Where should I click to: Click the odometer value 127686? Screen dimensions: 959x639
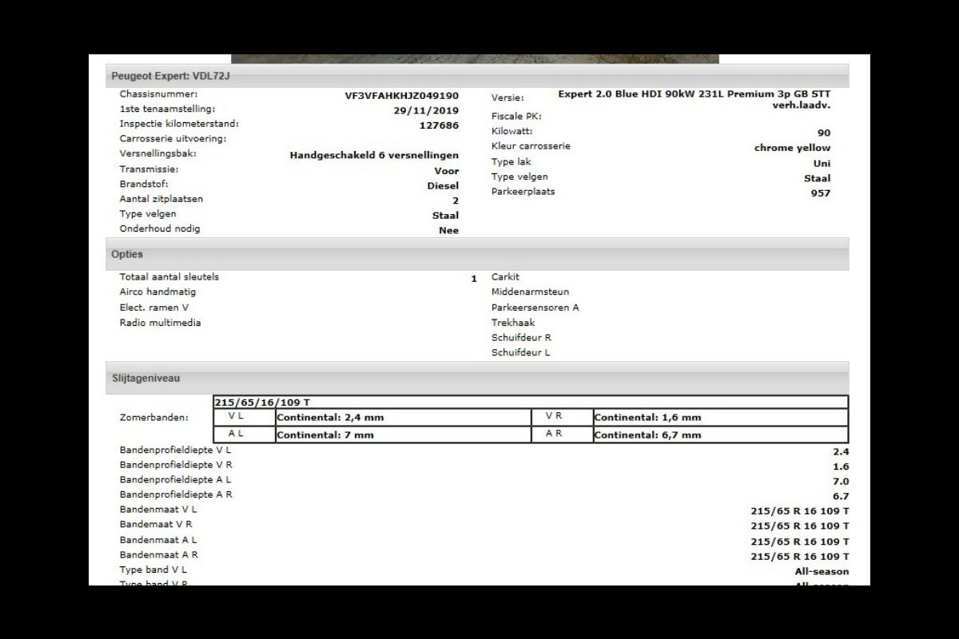(x=439, y=125)
